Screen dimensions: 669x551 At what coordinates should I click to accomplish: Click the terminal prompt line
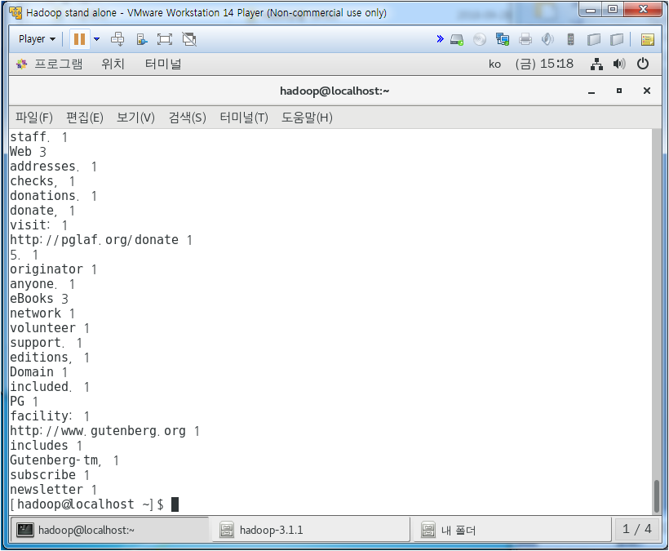tap(94, 504)
